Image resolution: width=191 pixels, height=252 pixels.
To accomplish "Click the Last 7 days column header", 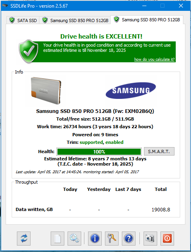I will click(x=128, y=189).
